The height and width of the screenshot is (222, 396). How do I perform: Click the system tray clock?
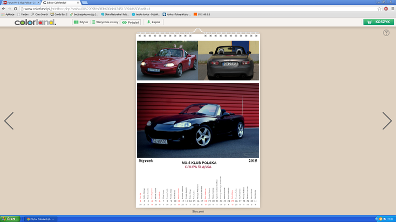391,219
